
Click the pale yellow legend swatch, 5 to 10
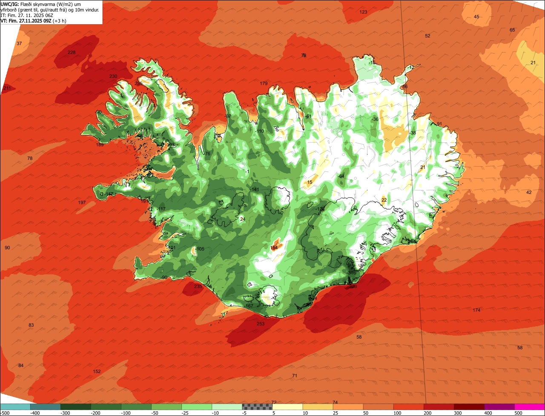pyautogui.click(x=287, y=407)
